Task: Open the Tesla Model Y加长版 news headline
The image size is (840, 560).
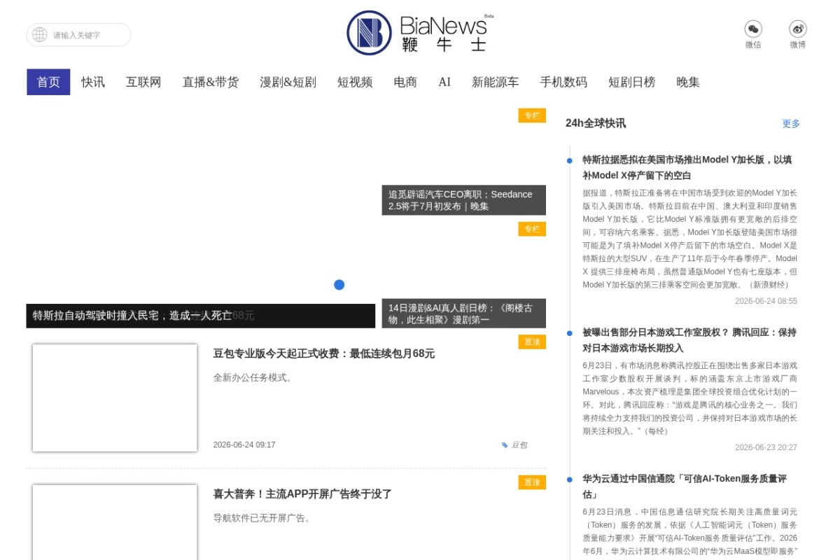Action: (x=687, y=167)
